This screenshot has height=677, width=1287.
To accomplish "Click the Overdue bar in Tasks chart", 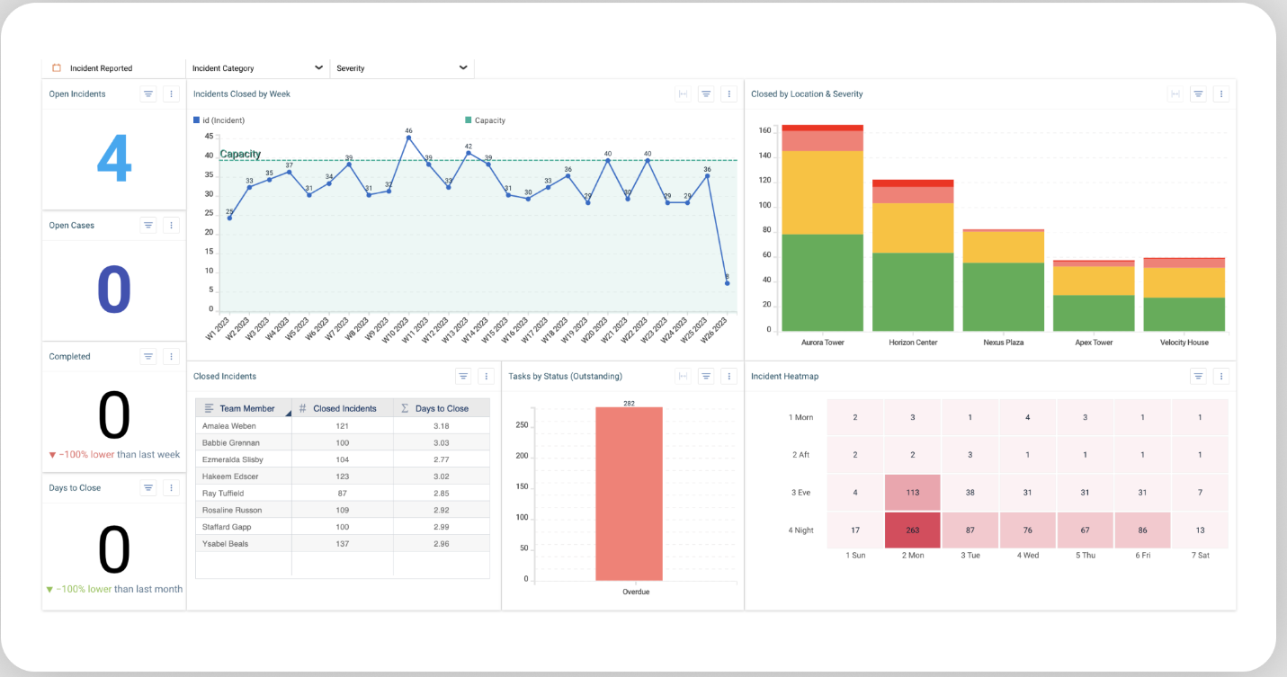I will click(629, 494).
